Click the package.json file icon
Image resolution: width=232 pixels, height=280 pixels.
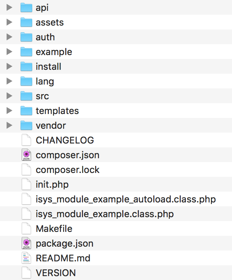click(x=26, y=243)
